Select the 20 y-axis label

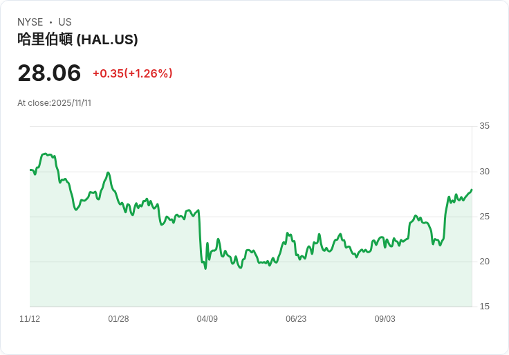pos(485,262)
